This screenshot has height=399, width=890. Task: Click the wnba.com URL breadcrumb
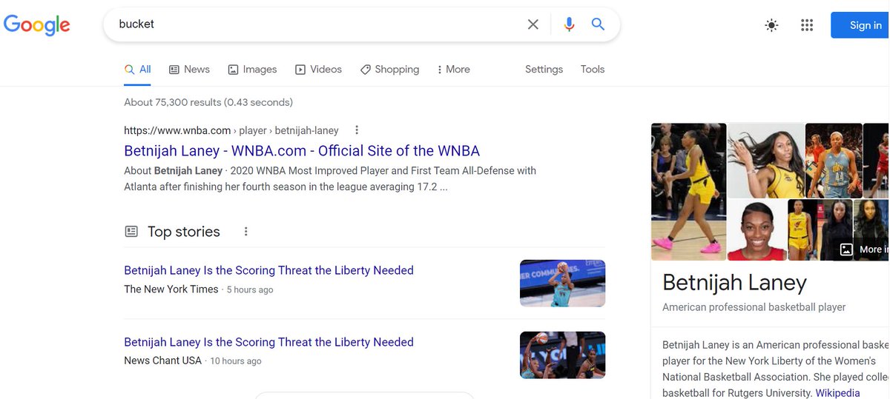(231, 130)
